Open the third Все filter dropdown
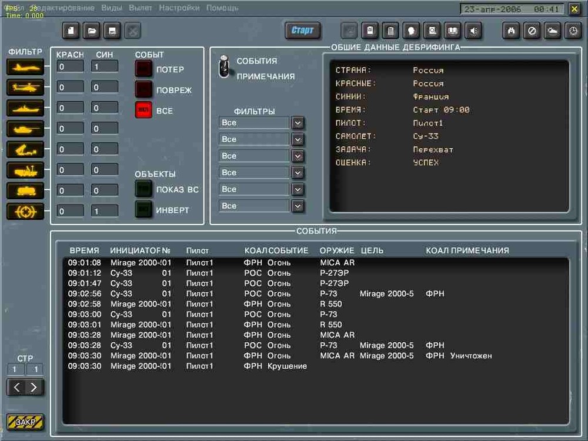 coord(298,156)
